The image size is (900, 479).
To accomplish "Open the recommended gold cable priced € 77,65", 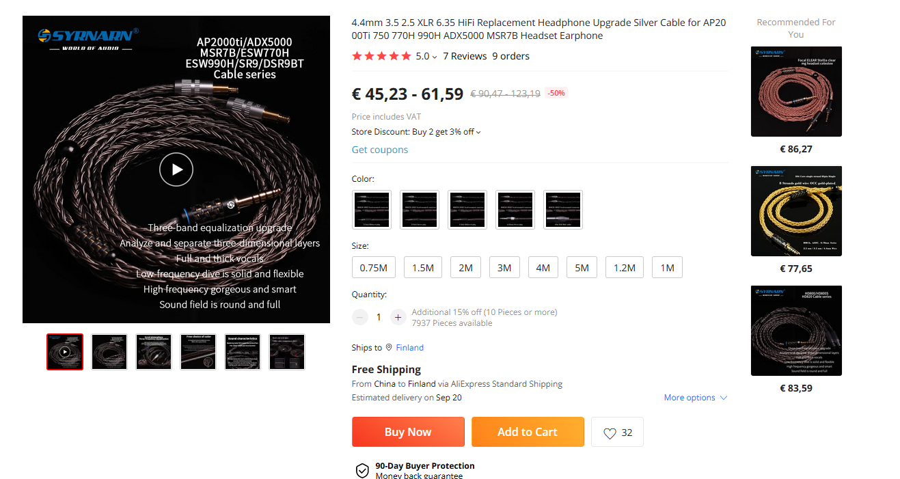I will click(x=796, y=211).
